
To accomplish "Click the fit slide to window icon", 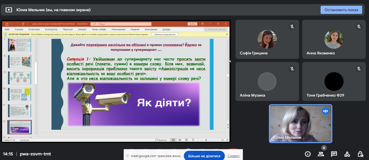I will click(x=227, y=140).
